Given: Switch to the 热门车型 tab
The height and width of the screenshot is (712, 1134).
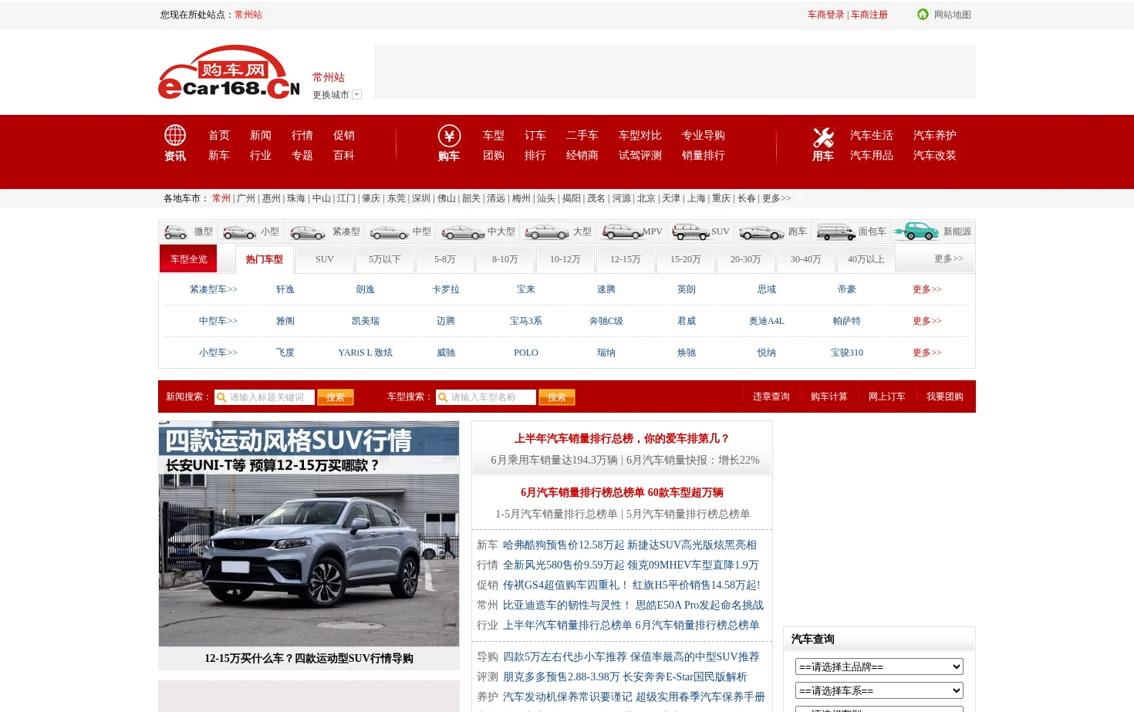Looking at the screenshot, I should (265, 259).
